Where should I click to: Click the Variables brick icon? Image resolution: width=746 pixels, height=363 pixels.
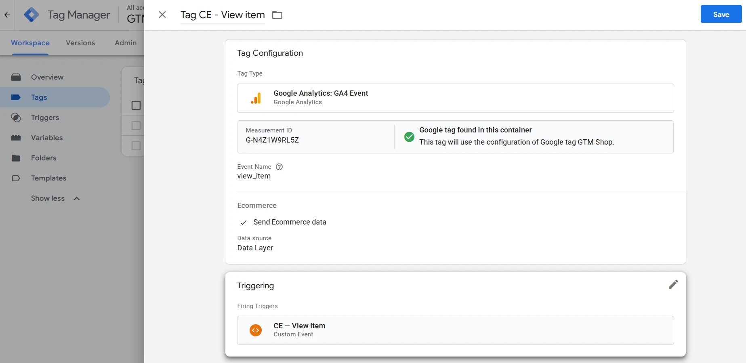(16, 138)
